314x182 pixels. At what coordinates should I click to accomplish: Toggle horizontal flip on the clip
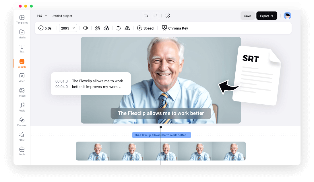127,28
